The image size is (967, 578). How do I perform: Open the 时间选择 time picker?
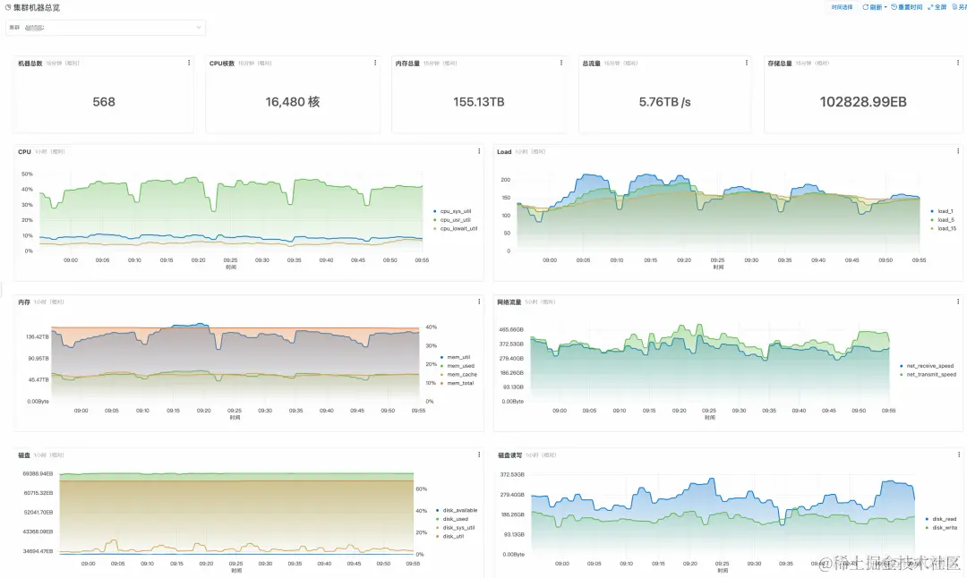[842, 7]
